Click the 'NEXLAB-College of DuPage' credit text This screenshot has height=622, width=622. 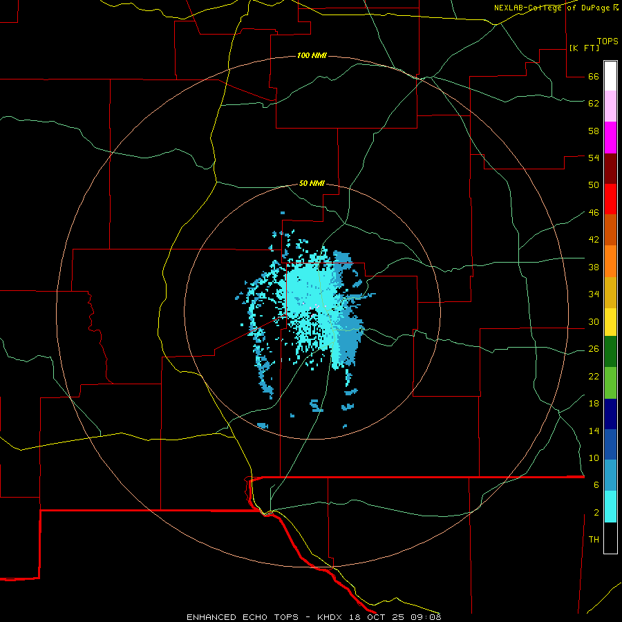point(552,8)
